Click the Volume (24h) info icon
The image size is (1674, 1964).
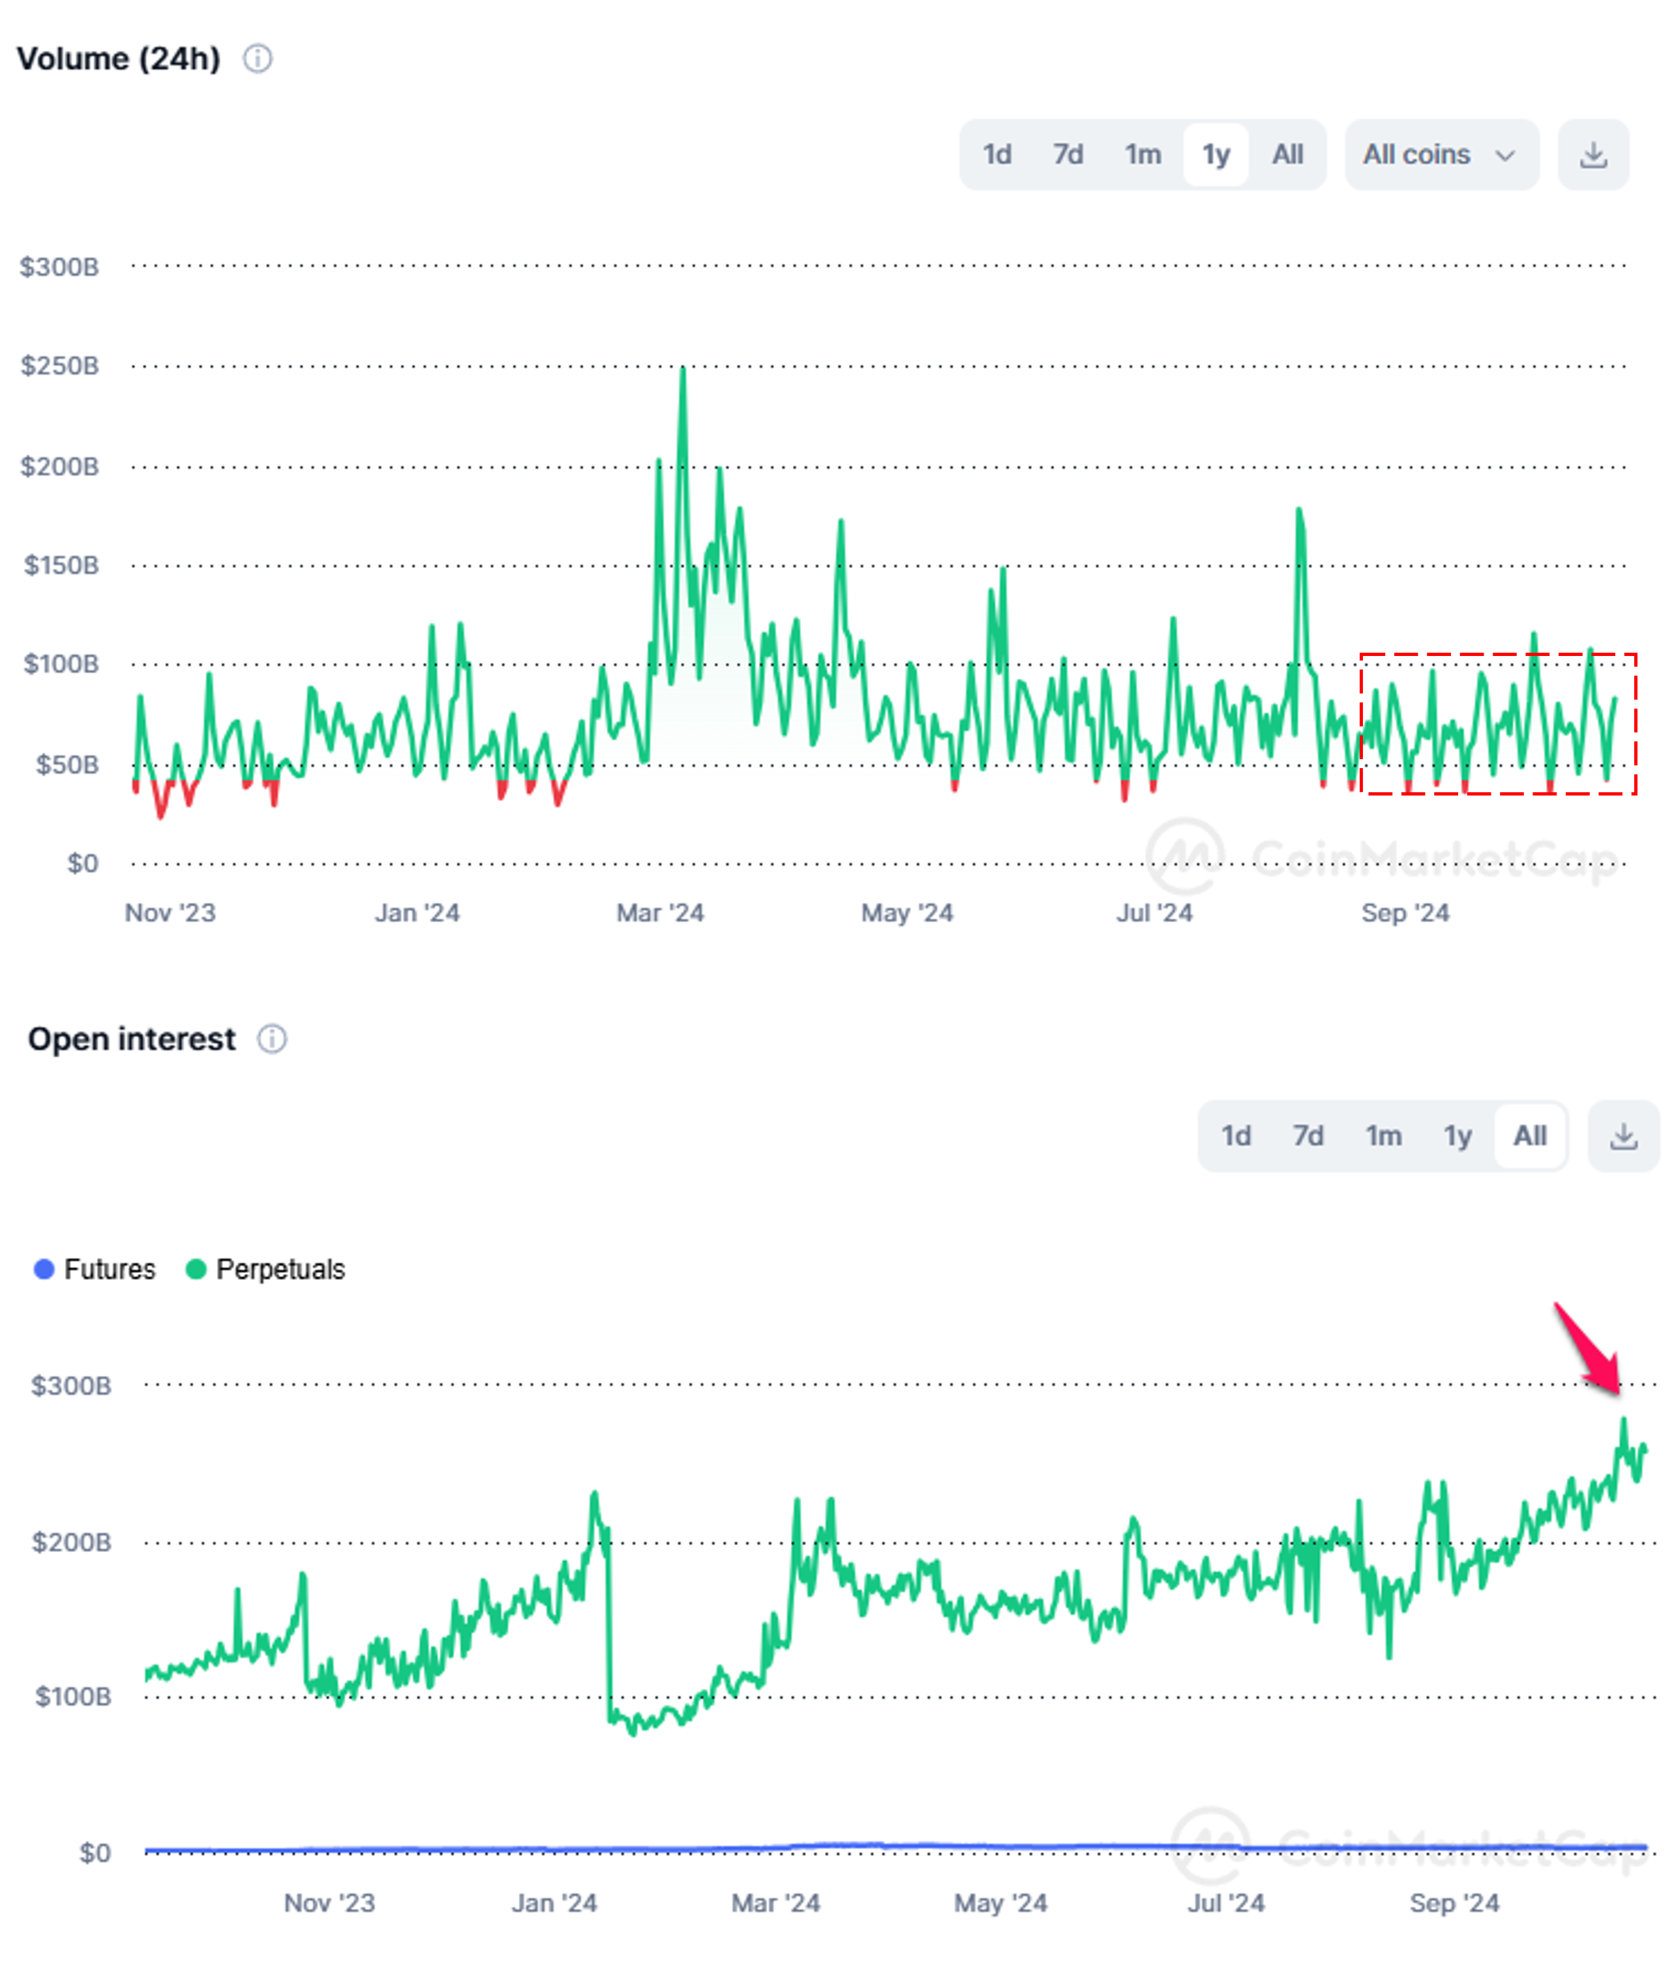257,59
